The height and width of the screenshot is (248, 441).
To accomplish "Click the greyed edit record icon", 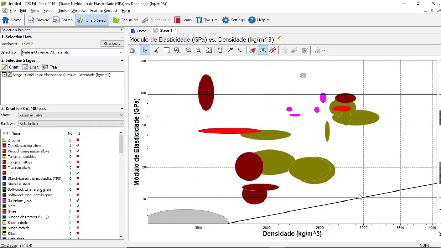I will click(x=305, y=50).
